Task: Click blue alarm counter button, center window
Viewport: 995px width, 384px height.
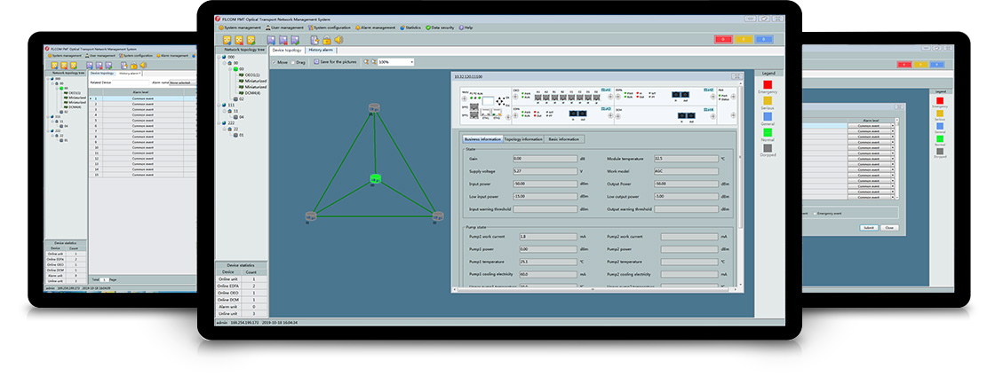Action: click(x=764, y=39)
